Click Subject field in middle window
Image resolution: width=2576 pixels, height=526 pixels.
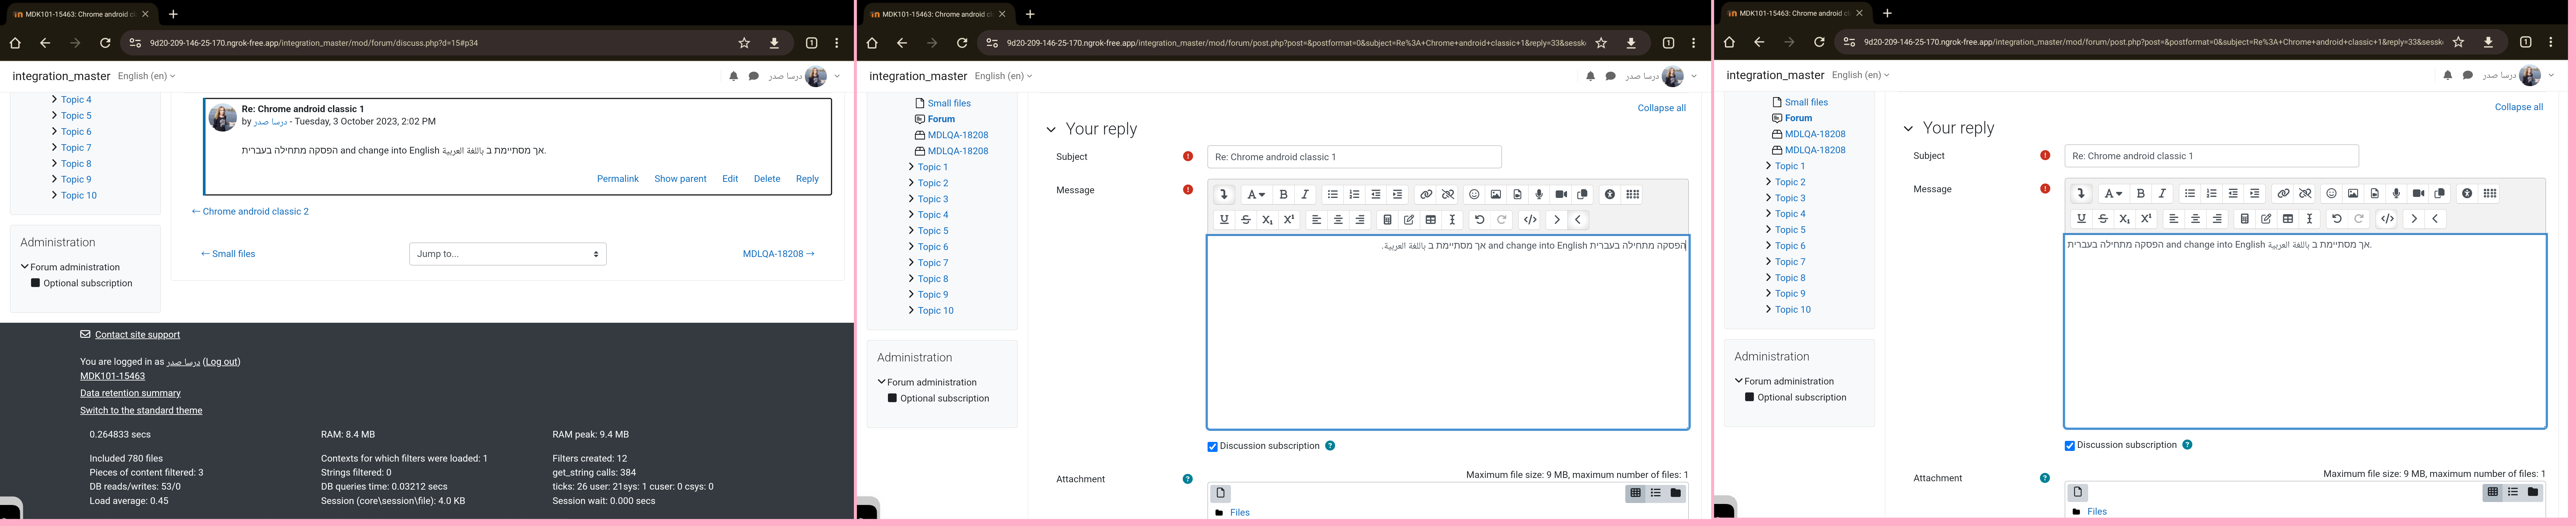click(1354, 157)
